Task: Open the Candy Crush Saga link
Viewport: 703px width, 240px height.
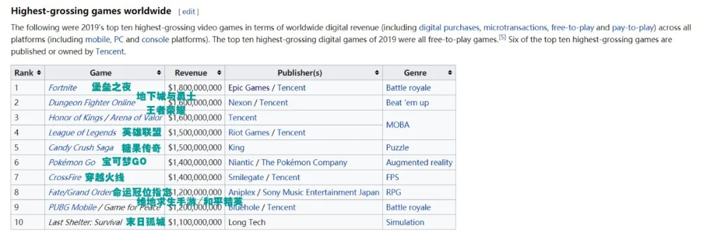Action: click(81, 148)
